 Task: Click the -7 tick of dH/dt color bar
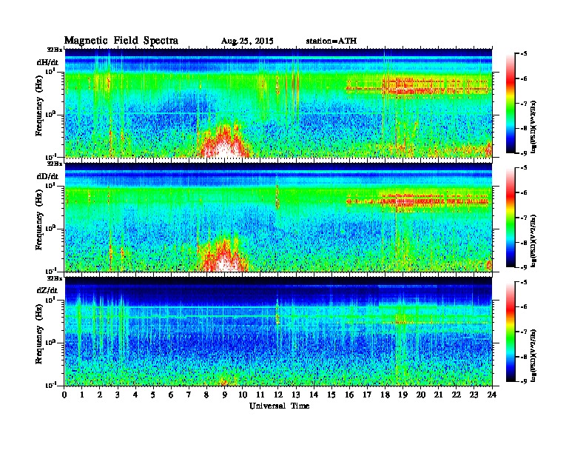pyautogui.click(x=524, y=104)
